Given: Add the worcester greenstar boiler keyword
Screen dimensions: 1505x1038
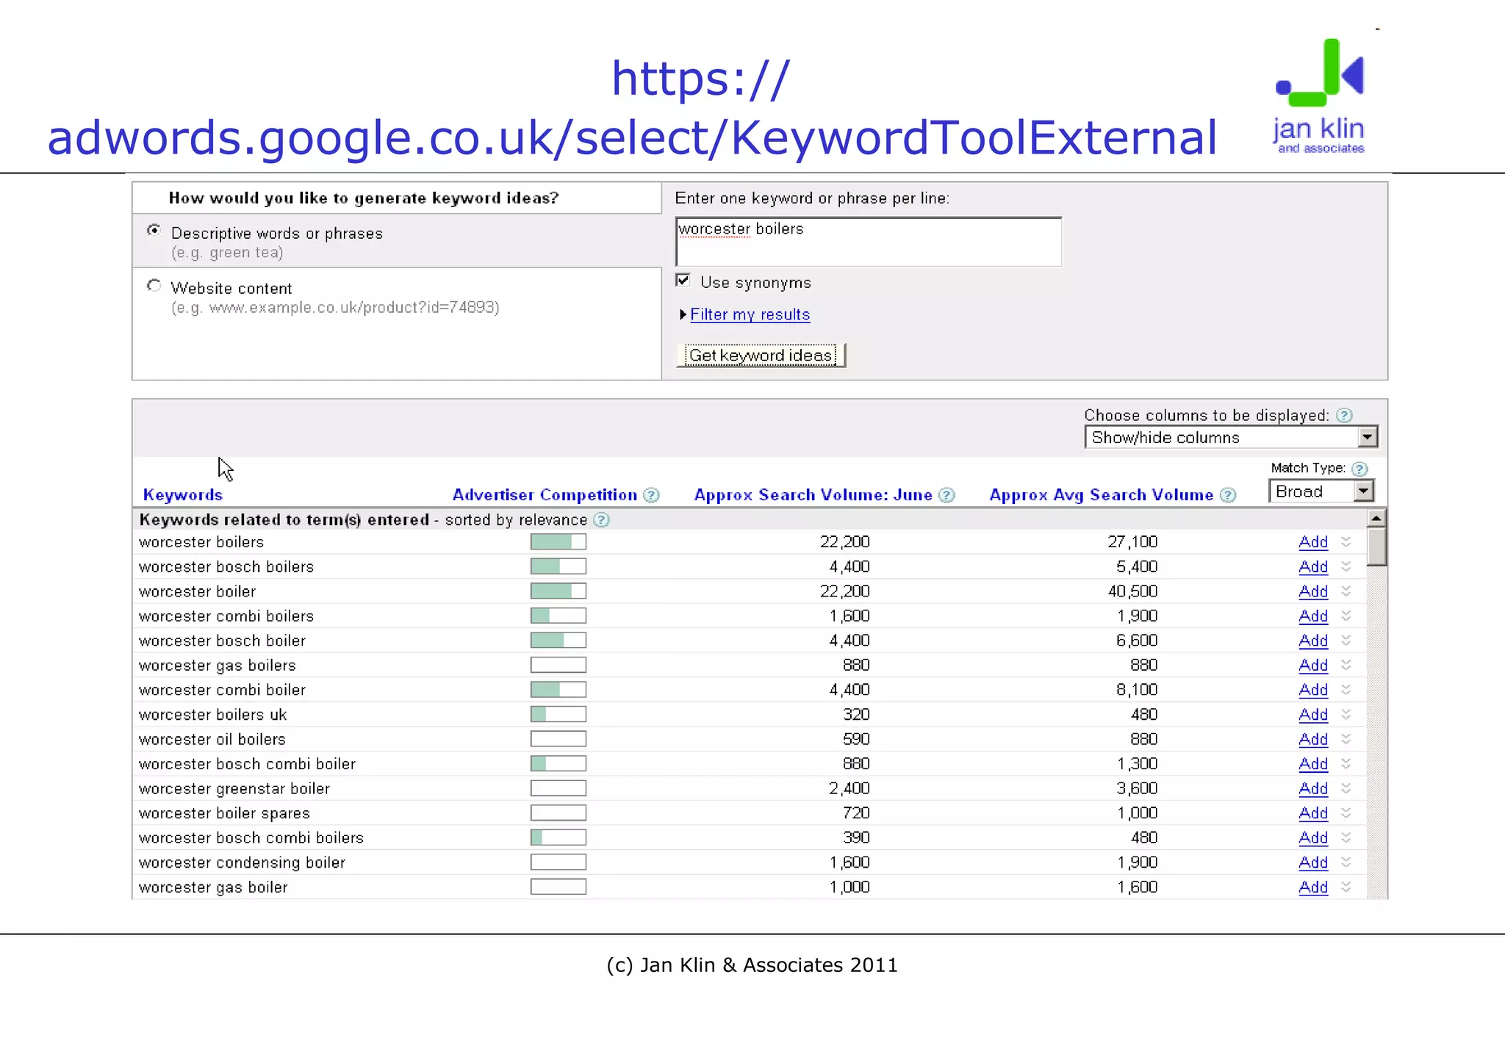Looking at the screenshot, I should [x=1313, y=789].
